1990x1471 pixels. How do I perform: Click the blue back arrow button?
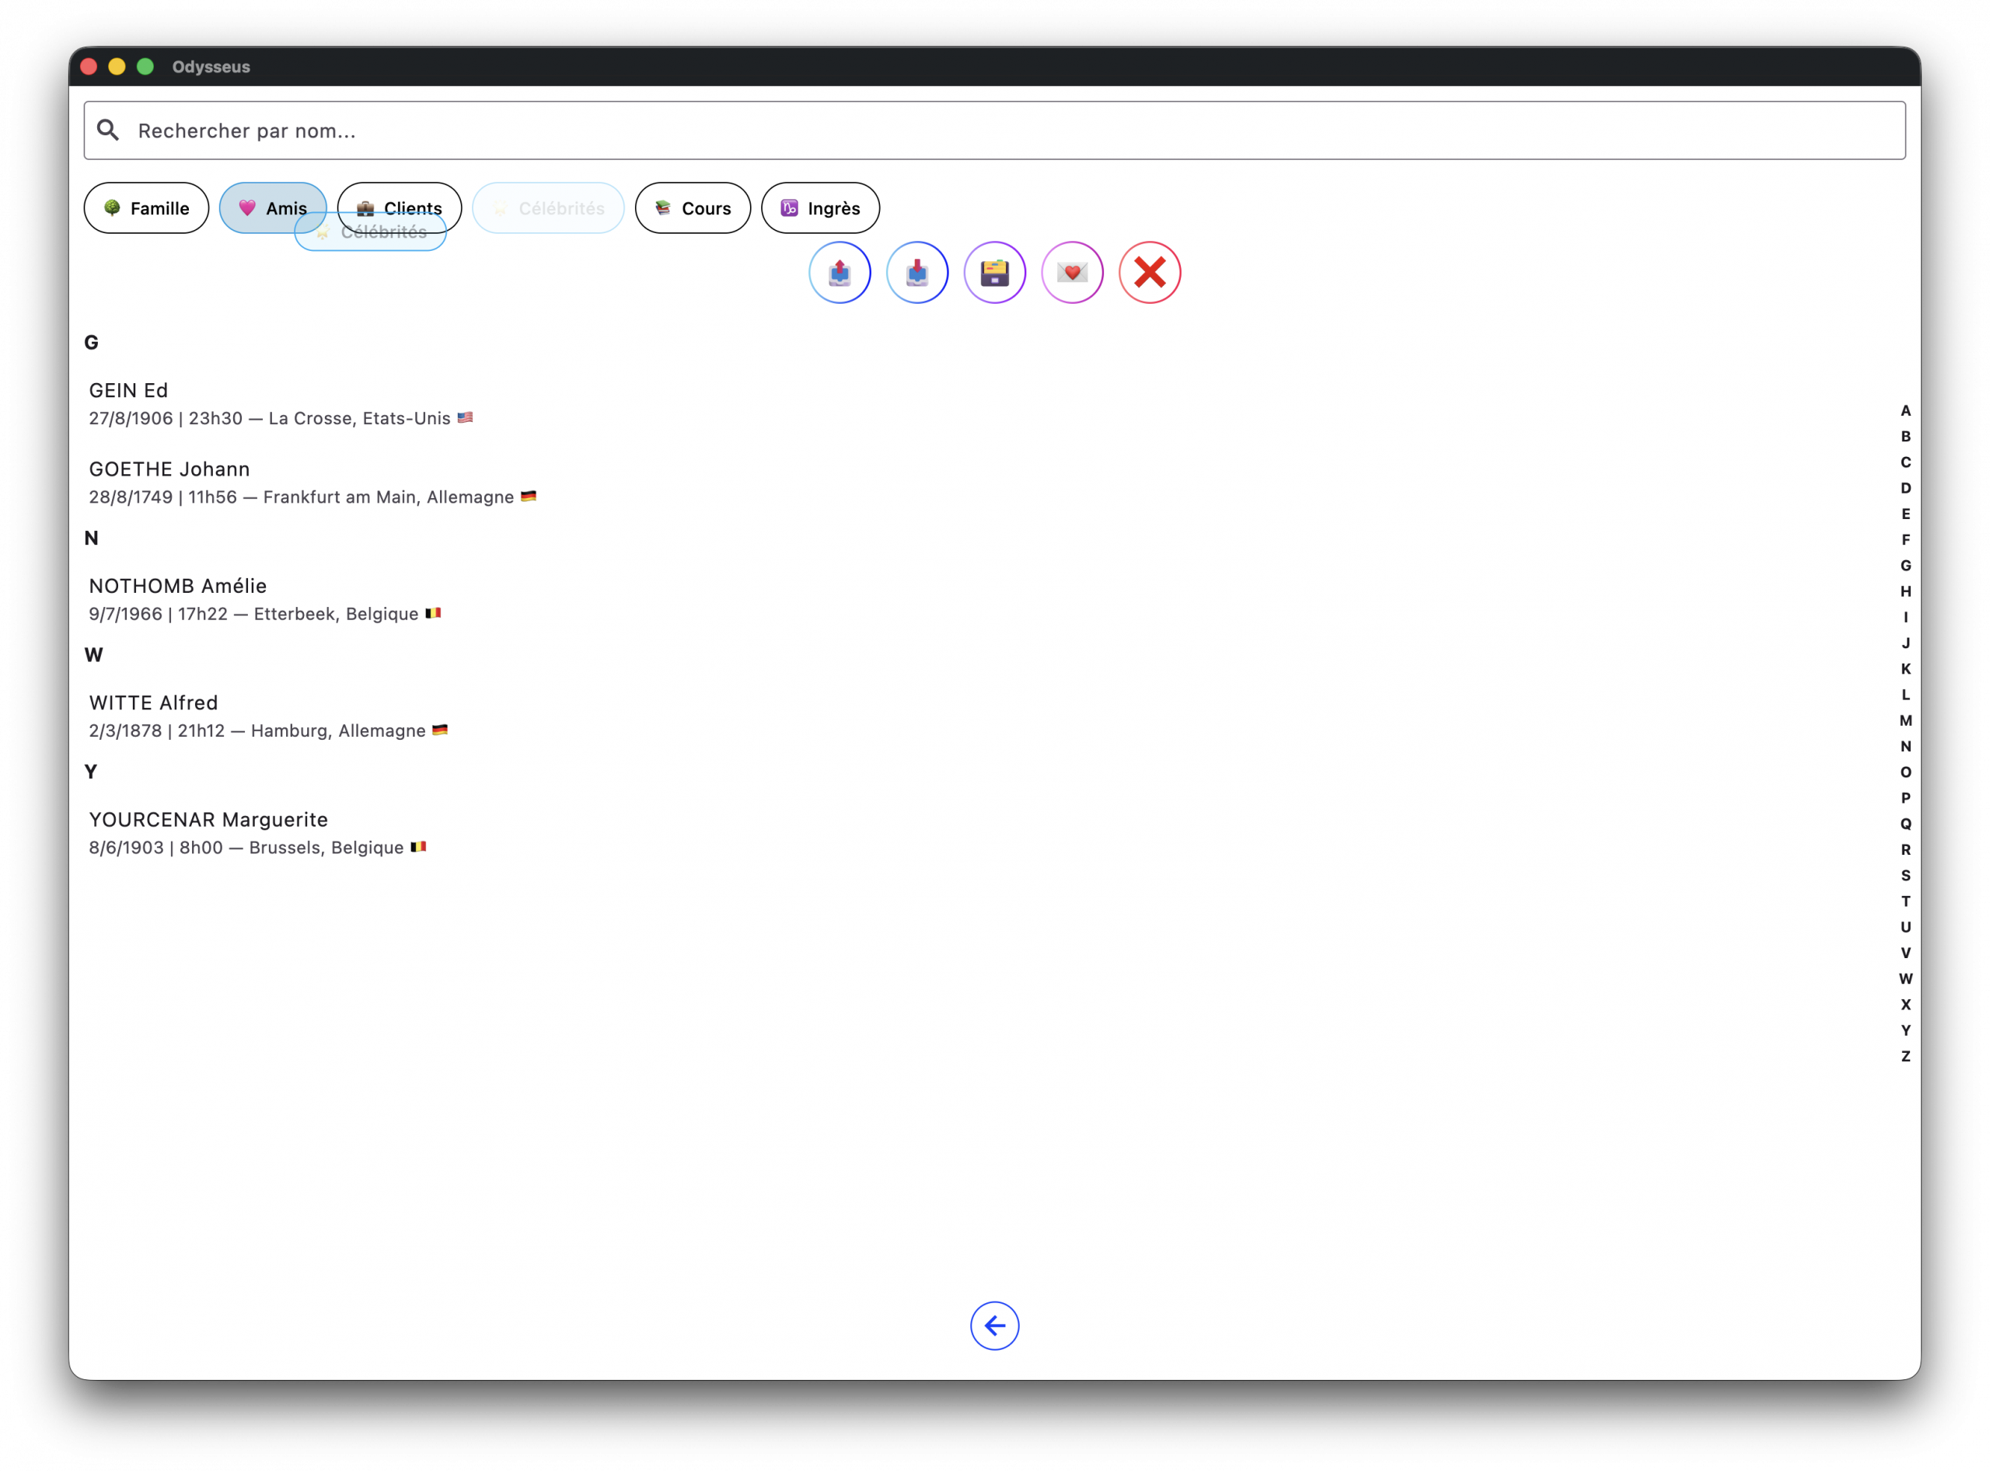(994, 1325)
